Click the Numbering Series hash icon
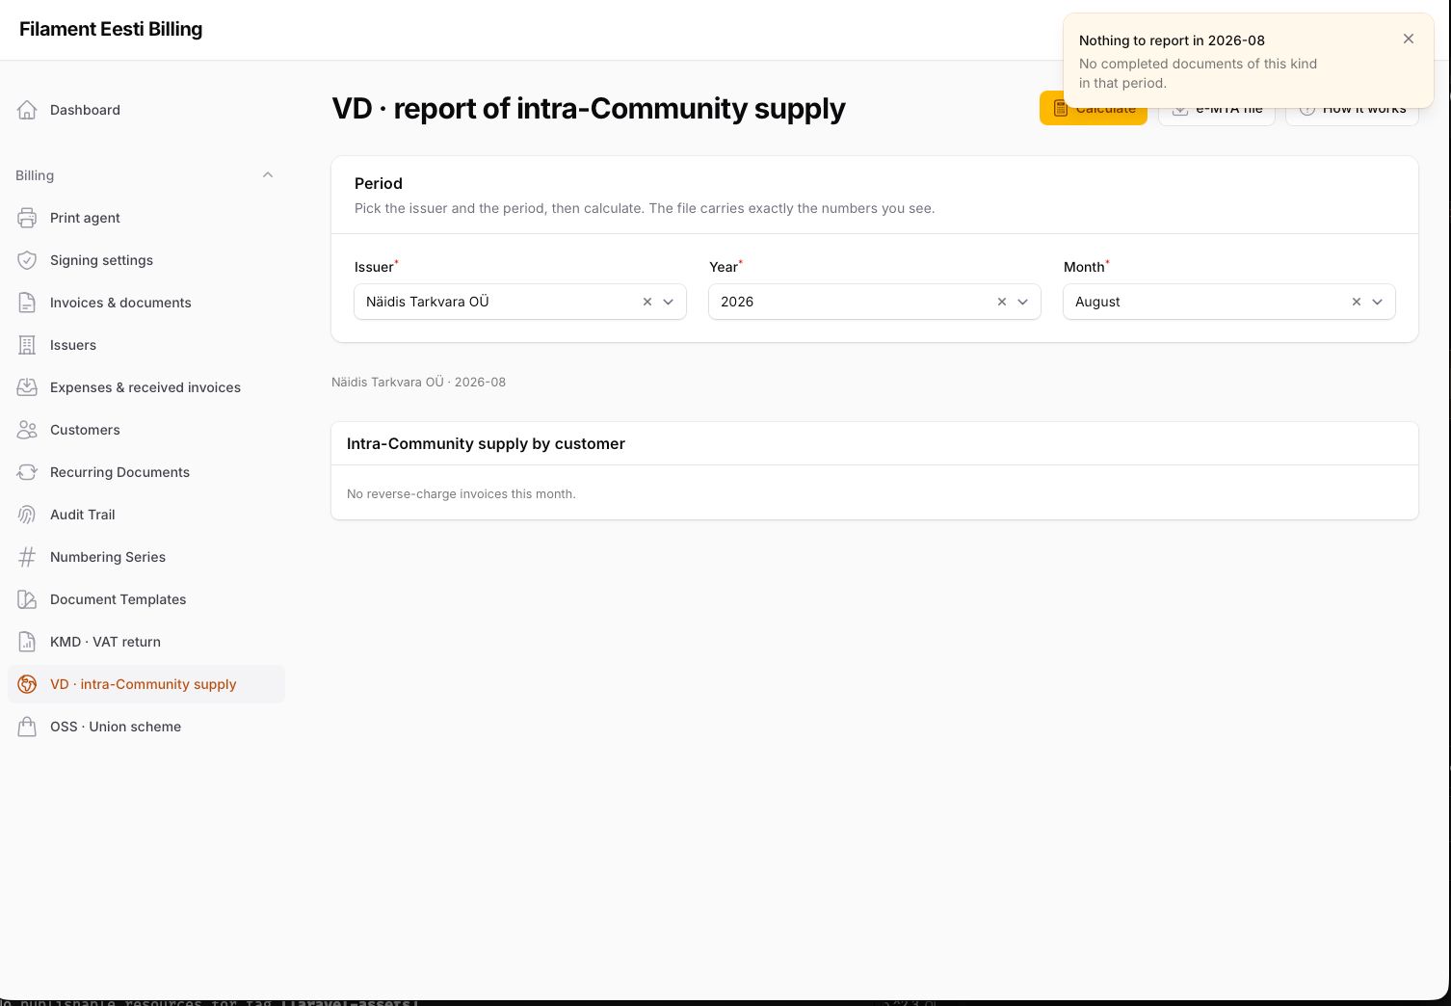This screenshot has height=1006, width=1451. [x=27, y=557]
